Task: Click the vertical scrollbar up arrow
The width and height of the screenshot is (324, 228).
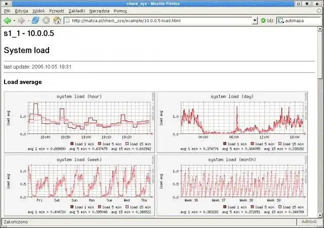Action: [320, 29]
